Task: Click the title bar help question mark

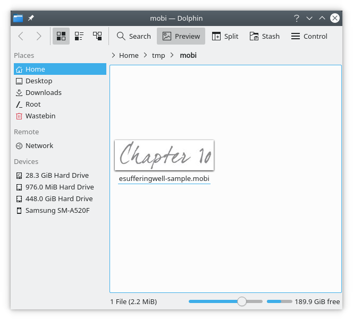Action: click(297, 18)
